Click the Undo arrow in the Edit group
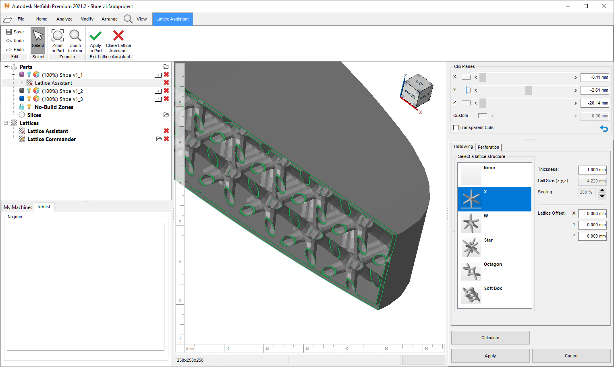 pyautogui.click(x=9, y=41)
